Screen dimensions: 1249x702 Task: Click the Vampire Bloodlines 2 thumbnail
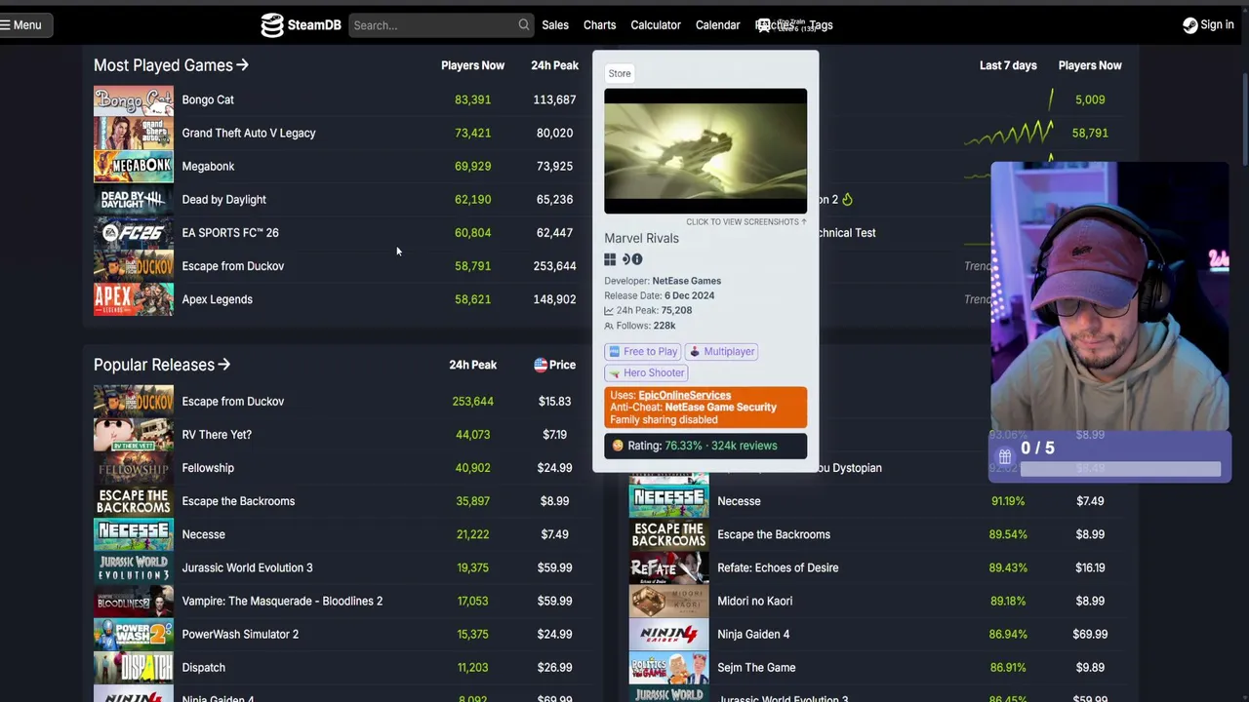[134, 601]
